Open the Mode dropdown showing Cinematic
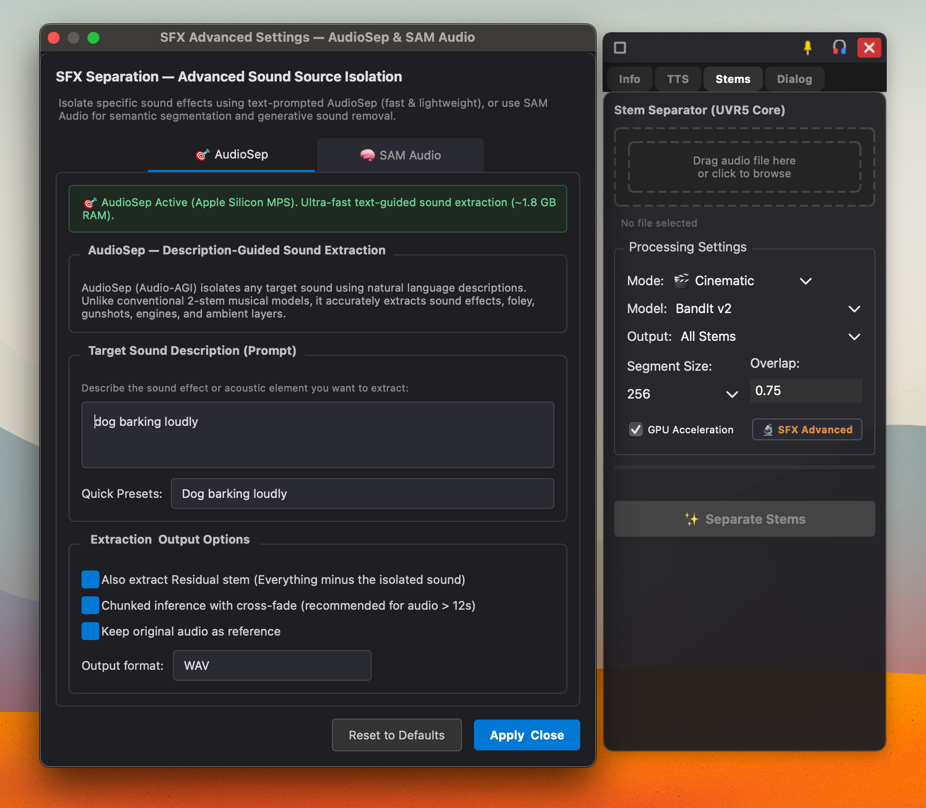 (744, 281)
